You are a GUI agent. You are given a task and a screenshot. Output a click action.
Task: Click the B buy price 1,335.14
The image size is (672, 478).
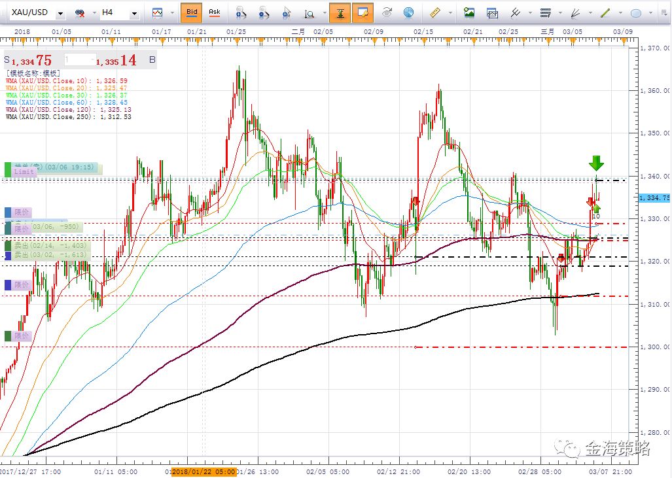[116, 61]
